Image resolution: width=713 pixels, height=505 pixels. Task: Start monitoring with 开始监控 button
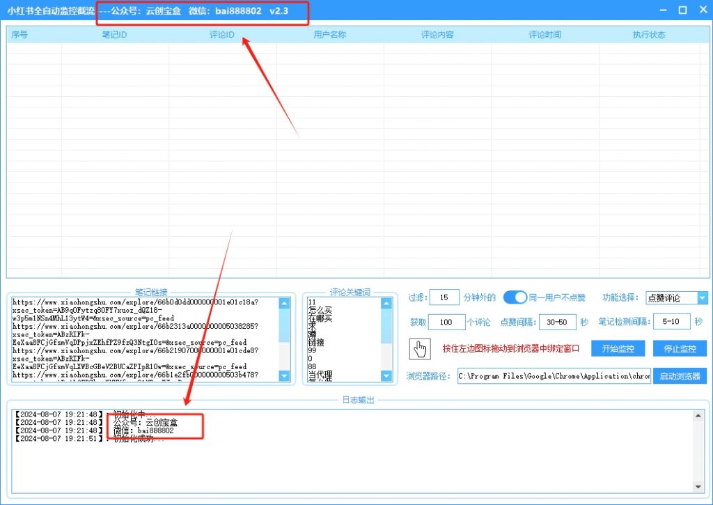618,348
